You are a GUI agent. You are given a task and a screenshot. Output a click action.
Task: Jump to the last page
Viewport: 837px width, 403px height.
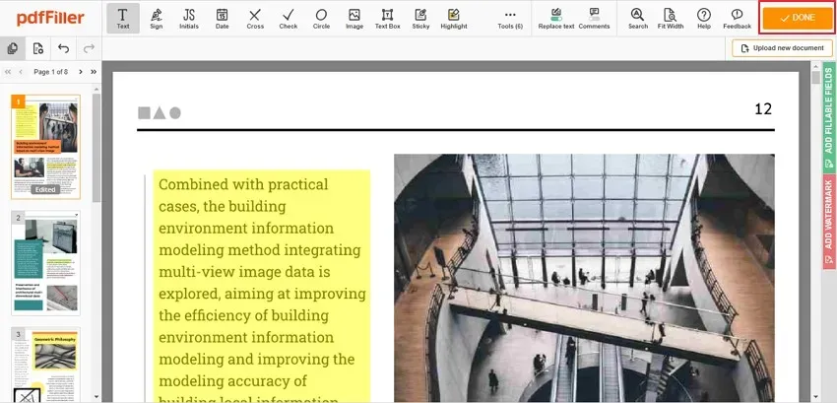point(94,72)
